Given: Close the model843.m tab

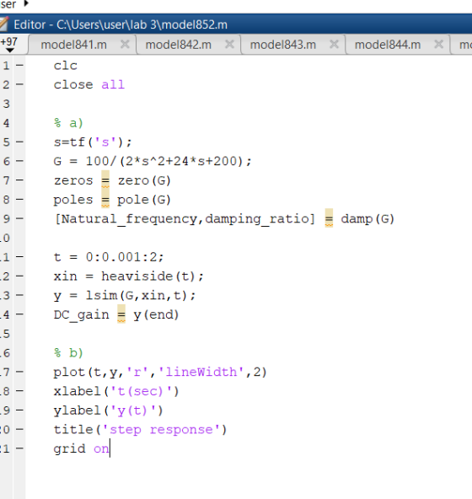Looking at the screenshot, I should click(334, 45).
